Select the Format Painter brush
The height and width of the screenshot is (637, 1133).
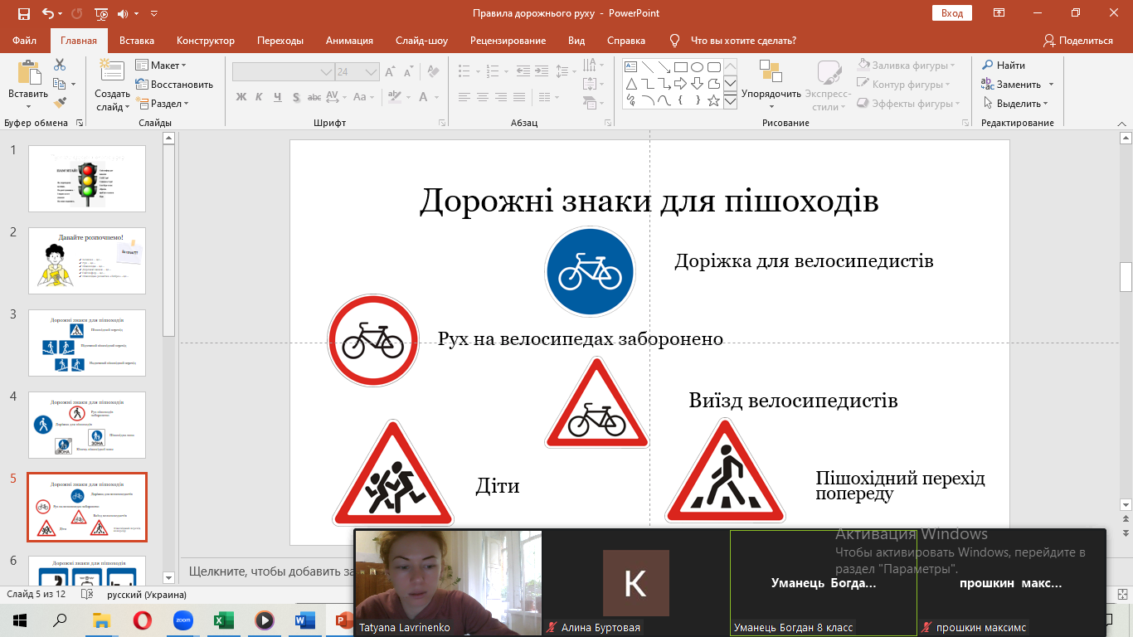pyautogui.click(x=60, y=103)
